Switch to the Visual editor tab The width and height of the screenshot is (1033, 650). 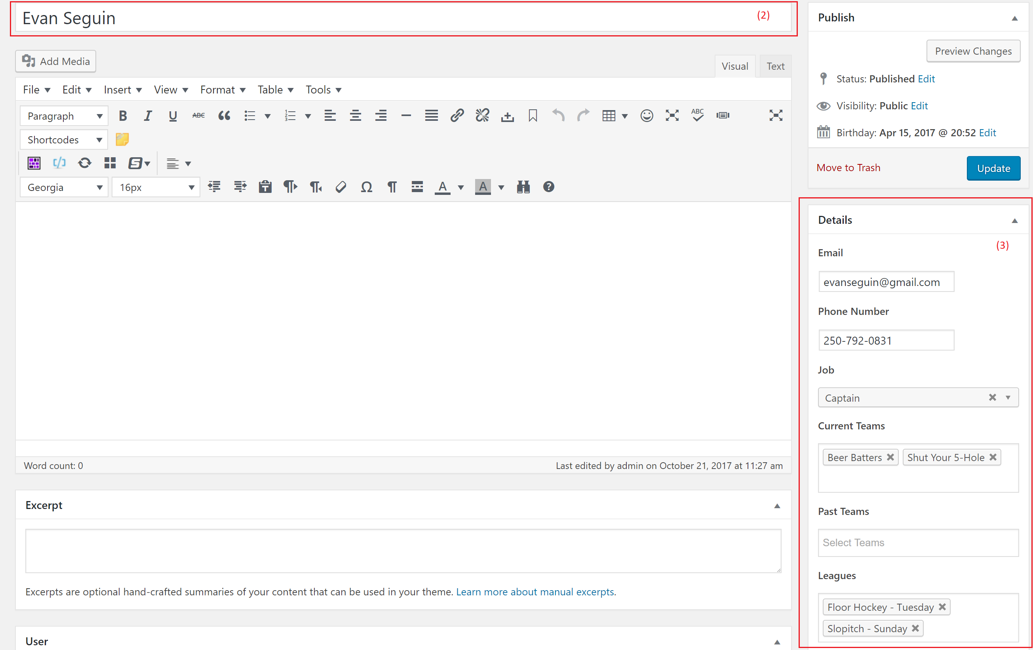[734, 67]
